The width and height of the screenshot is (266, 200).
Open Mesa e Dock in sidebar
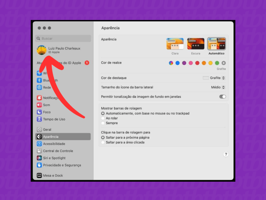pos(53,176)
